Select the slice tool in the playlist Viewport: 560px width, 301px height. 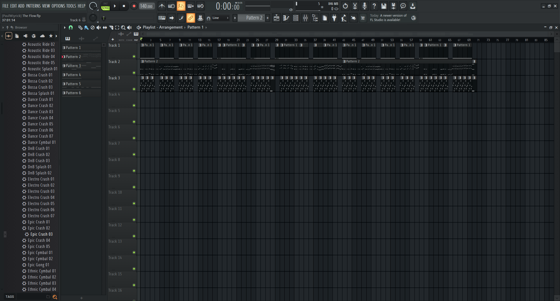(x=111, y=27)
